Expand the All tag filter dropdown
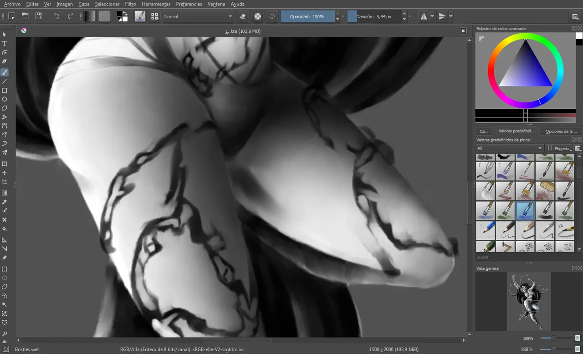583x354 pixels. pos(510,148)
